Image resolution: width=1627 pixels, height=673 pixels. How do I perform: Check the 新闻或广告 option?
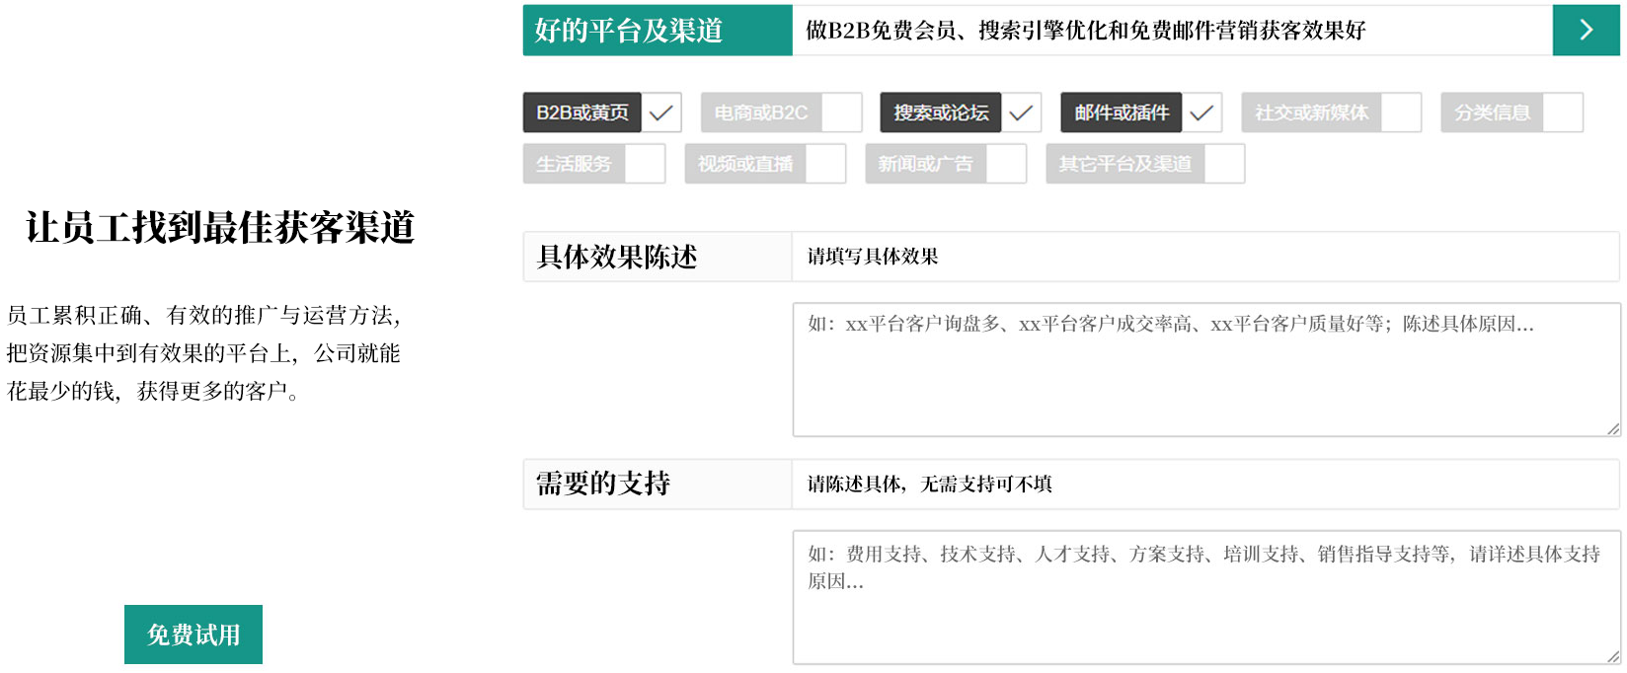(1006, 164)
